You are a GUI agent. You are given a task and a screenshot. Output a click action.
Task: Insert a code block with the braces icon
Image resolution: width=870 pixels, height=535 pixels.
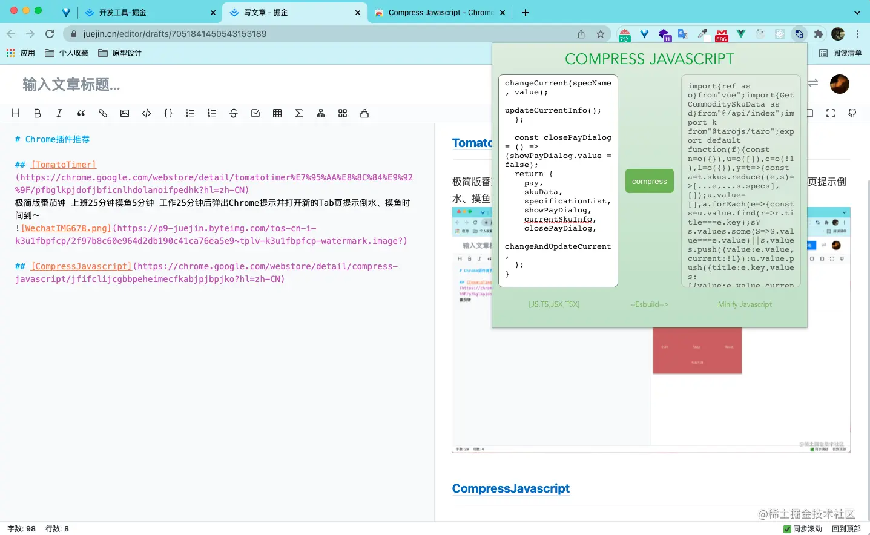[168, 113]
